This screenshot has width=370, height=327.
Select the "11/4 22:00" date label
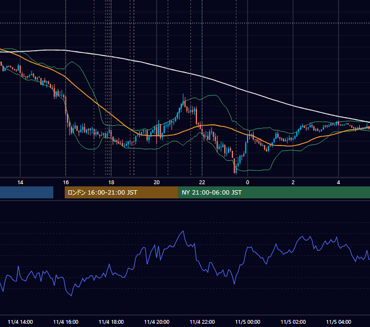tap(202, 322)
